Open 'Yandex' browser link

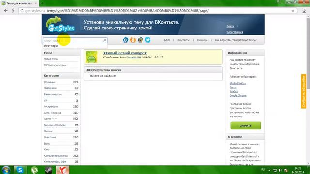(233, 91)
